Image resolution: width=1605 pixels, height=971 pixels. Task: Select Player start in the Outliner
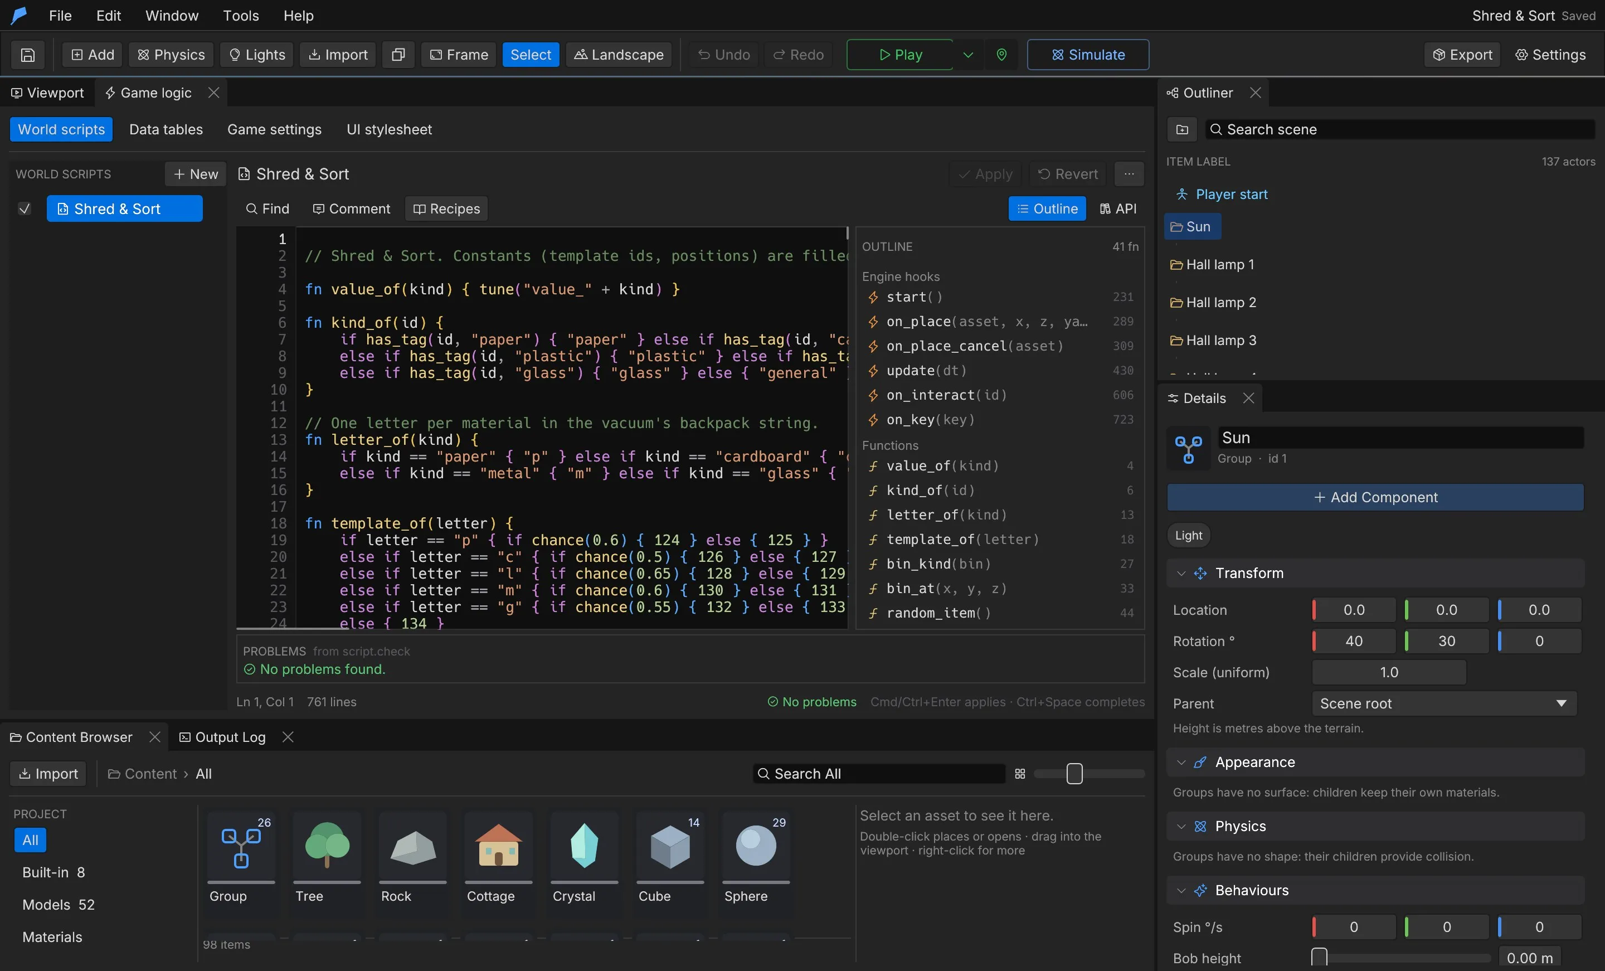[1231, 194]
